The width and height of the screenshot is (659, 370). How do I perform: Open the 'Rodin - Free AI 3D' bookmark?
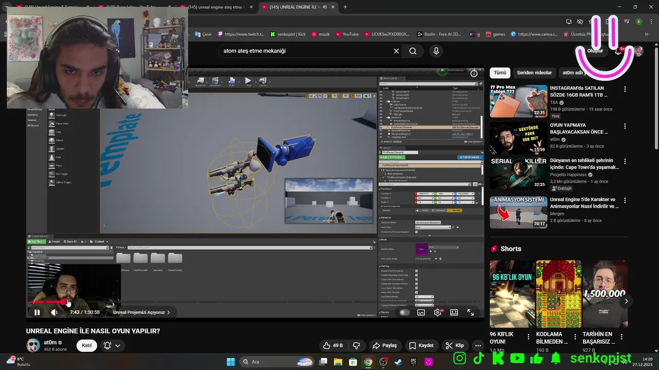439,34
